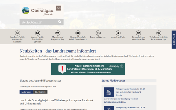The image size is (176, 110).
Task: Click the leaf icon for Umwelt und Natur
Action: (x=118, y=33)
